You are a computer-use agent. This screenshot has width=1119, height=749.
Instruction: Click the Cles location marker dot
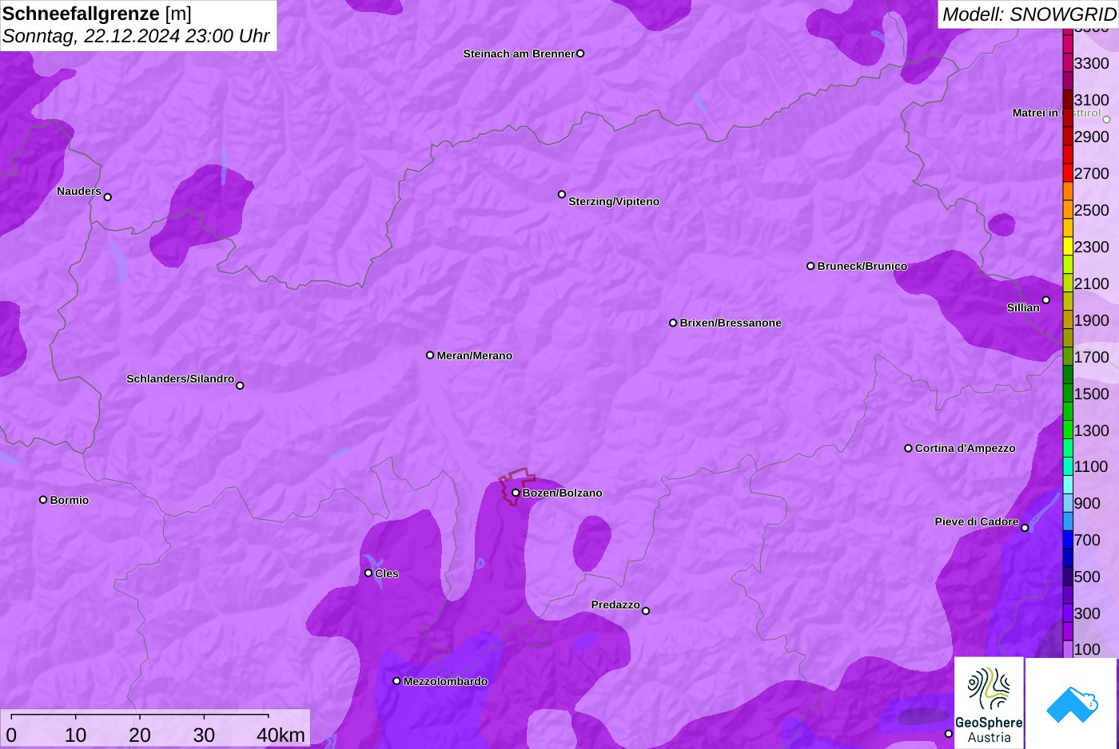[x=368, y=573]
